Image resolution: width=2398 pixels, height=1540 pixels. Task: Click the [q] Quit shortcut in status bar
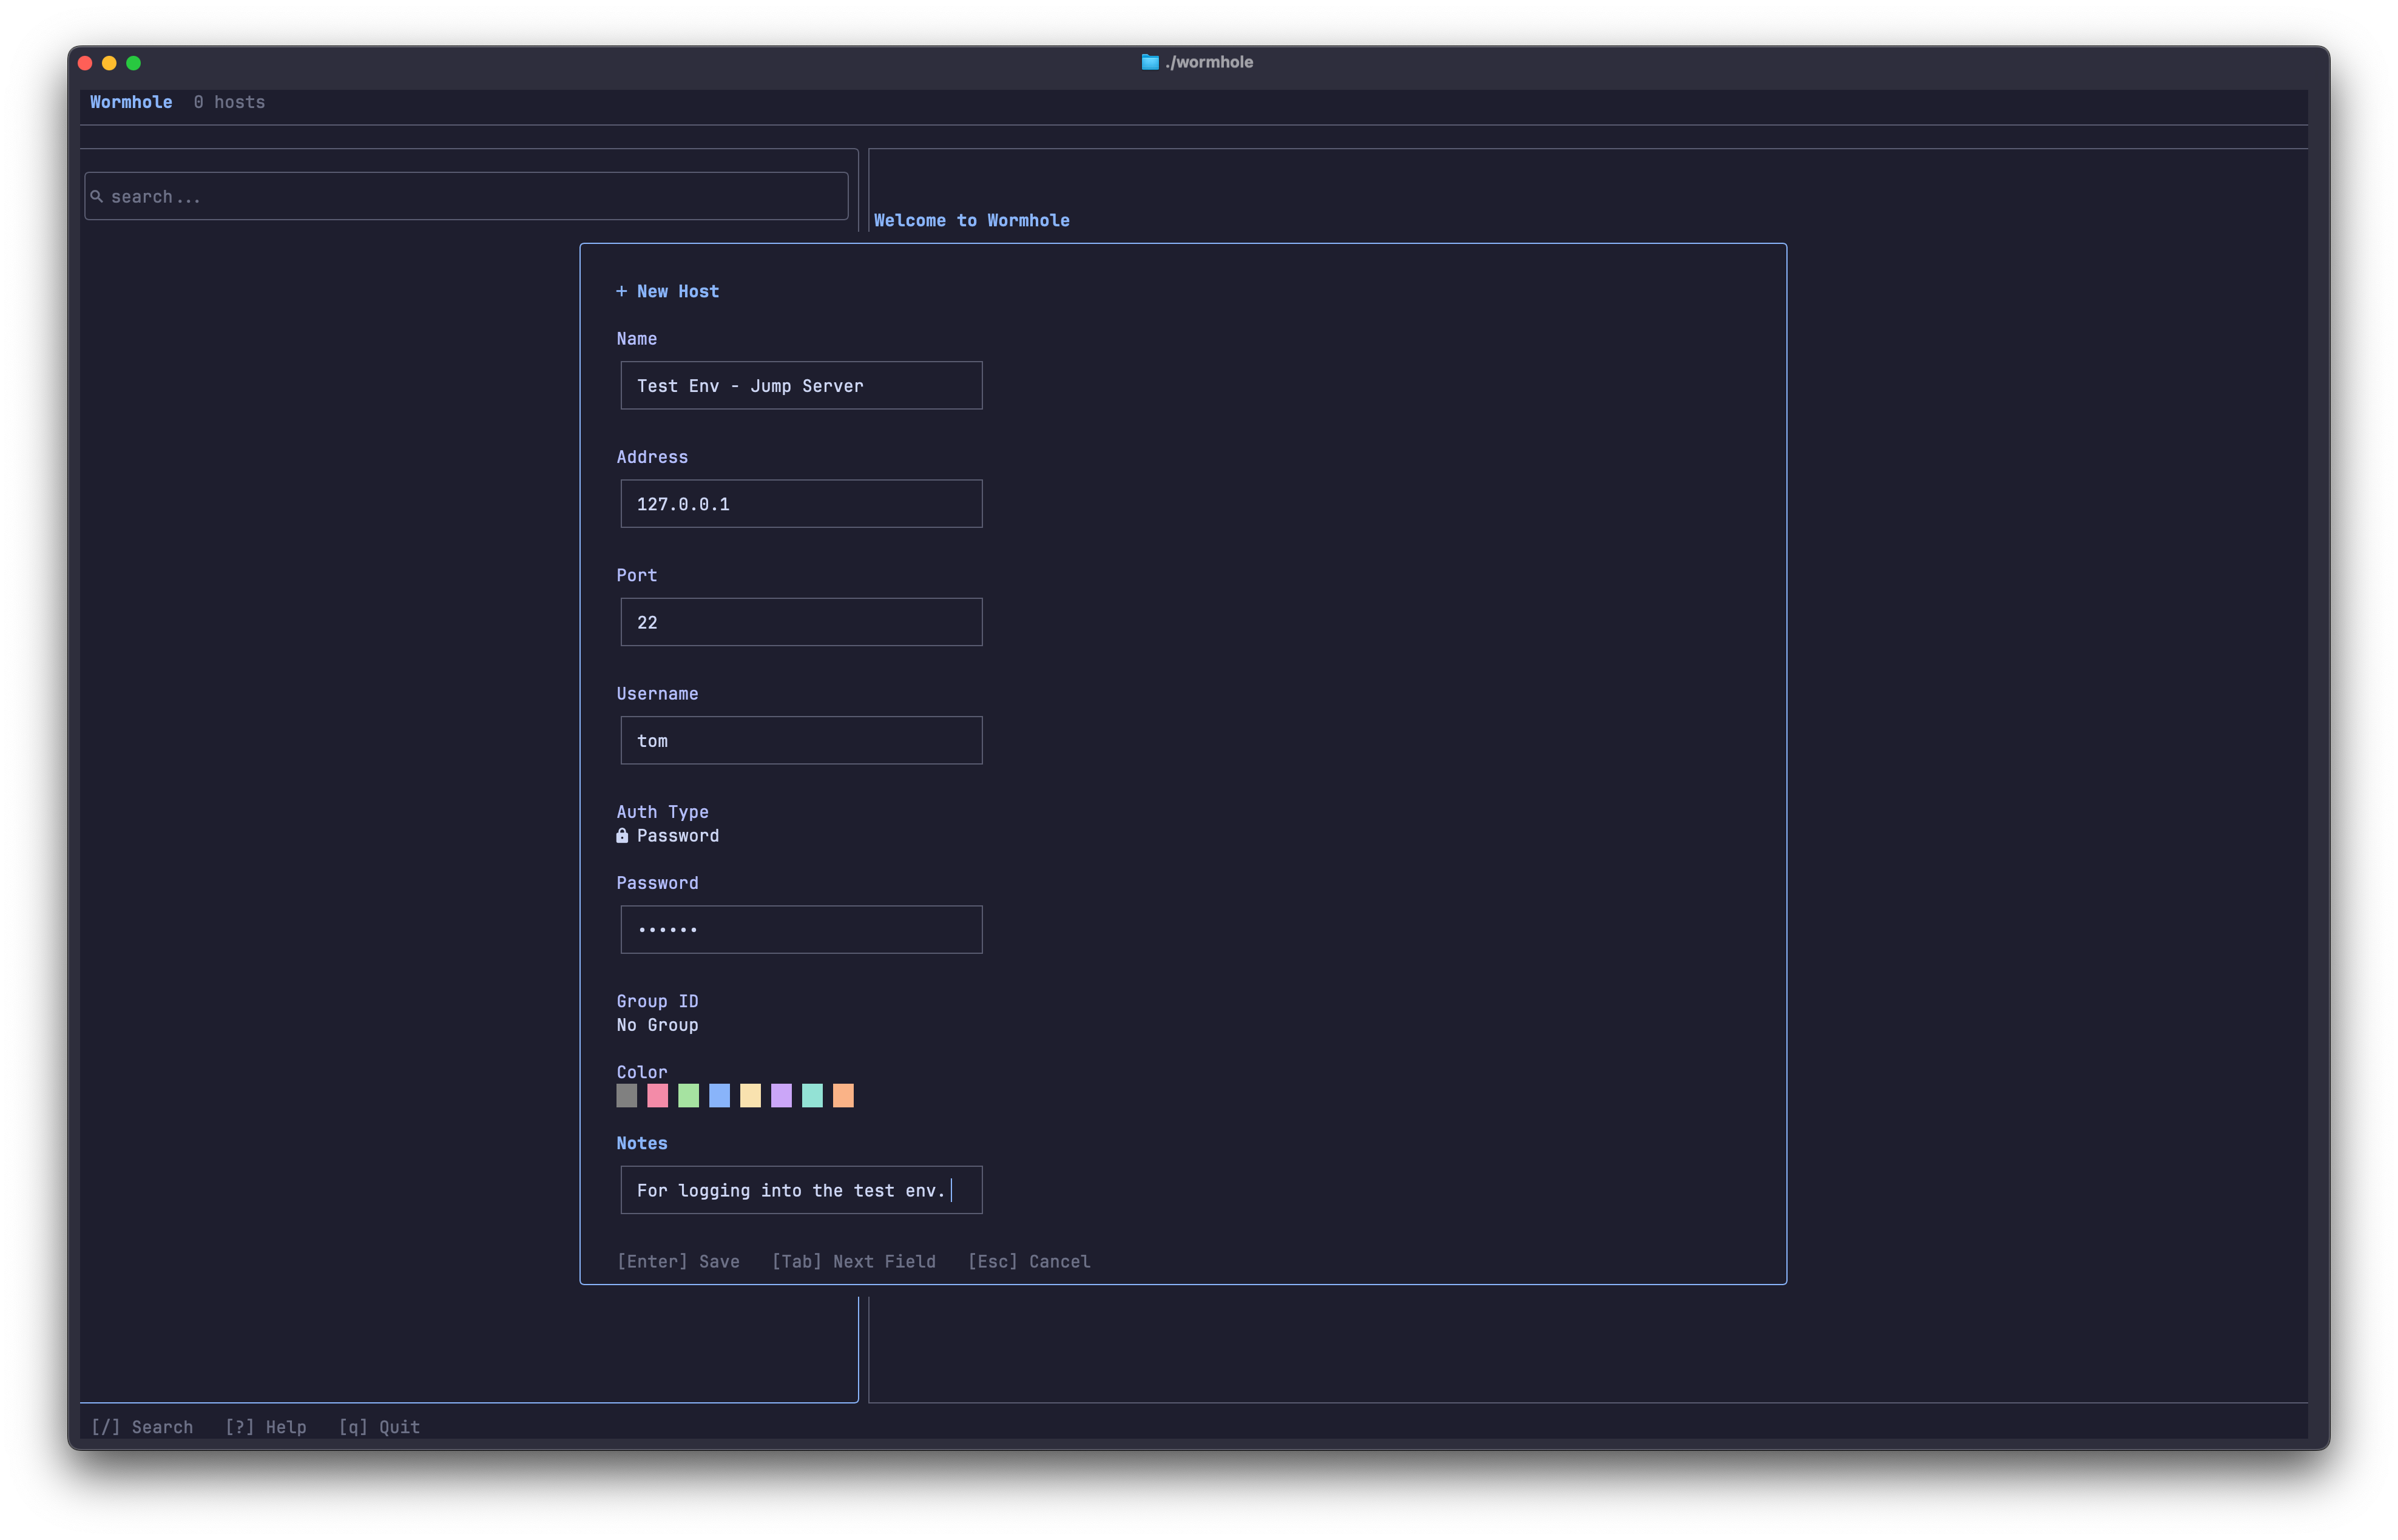(x=379, y=1427)
